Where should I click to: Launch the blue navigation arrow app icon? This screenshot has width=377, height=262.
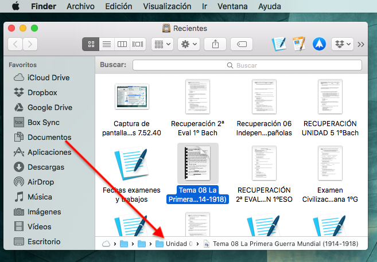point(319,44)
